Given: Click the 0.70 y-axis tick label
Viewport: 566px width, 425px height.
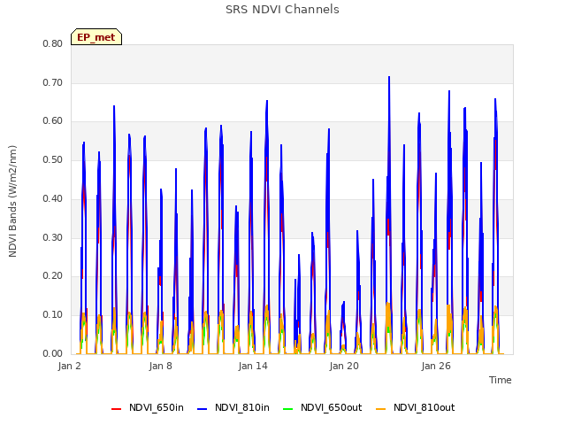Looking at the screenshot, I should tap(53, 82).
